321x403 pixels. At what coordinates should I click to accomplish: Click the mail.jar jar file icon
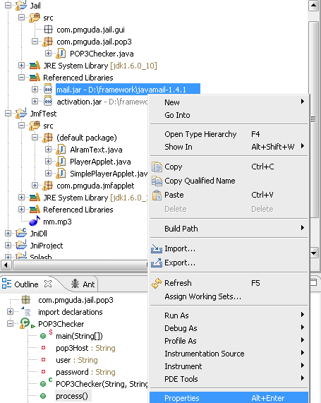pyautogui.click(x=48, y=89)
